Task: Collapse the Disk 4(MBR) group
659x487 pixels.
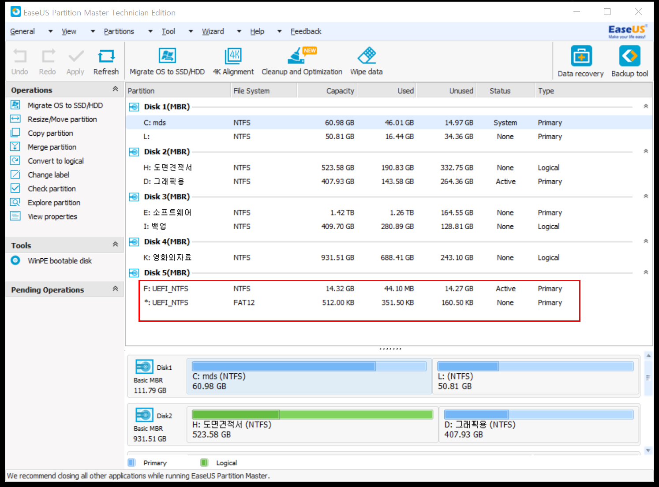Action: click(646, 241)
